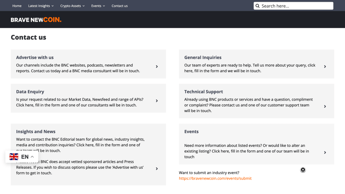Click the Data Enquiry description text
The width and height of the screenshot is (345, 194).
(80, 102)
